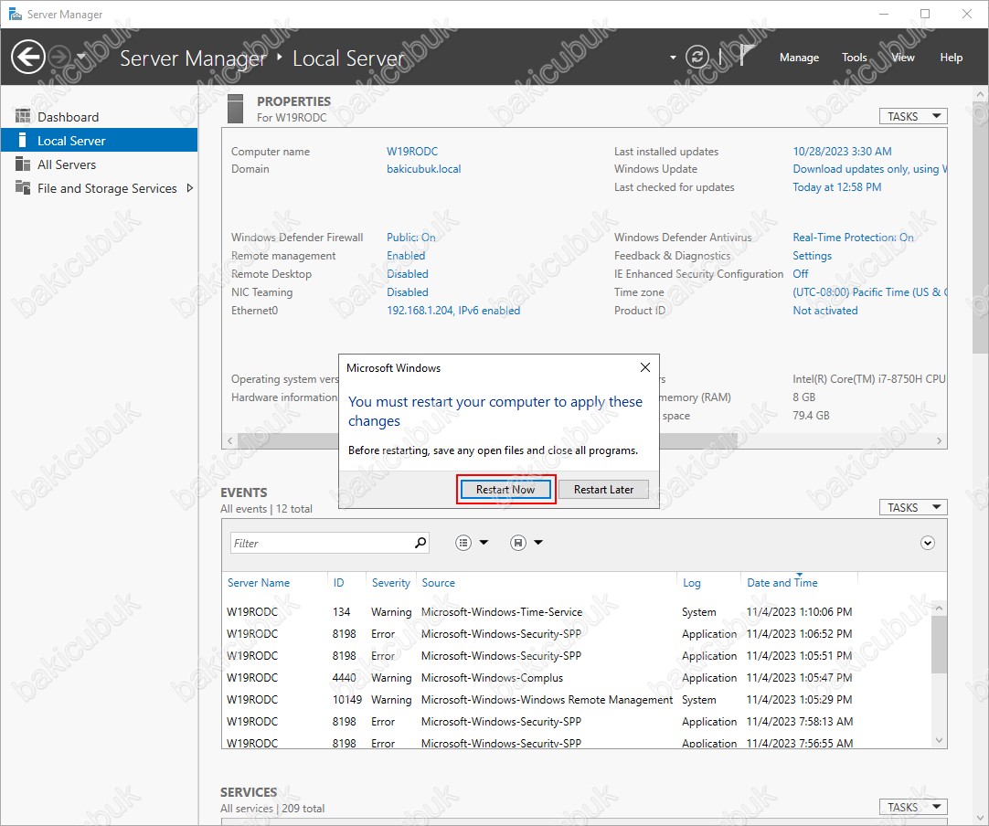Click the main page vertical scrollbar
The height and width of the screenshot is (826, 989).
pyautogui.click(x=981, y=227)
